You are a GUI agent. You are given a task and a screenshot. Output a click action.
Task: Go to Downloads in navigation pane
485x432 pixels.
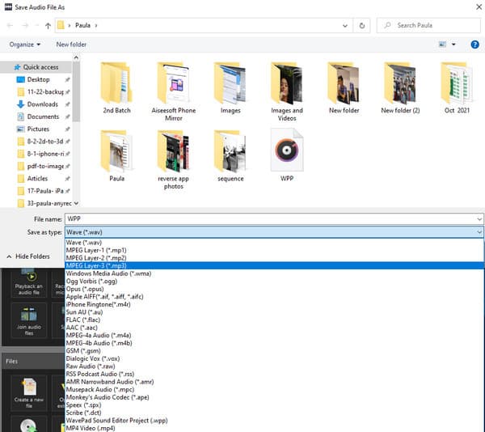[x=42, y=104]
